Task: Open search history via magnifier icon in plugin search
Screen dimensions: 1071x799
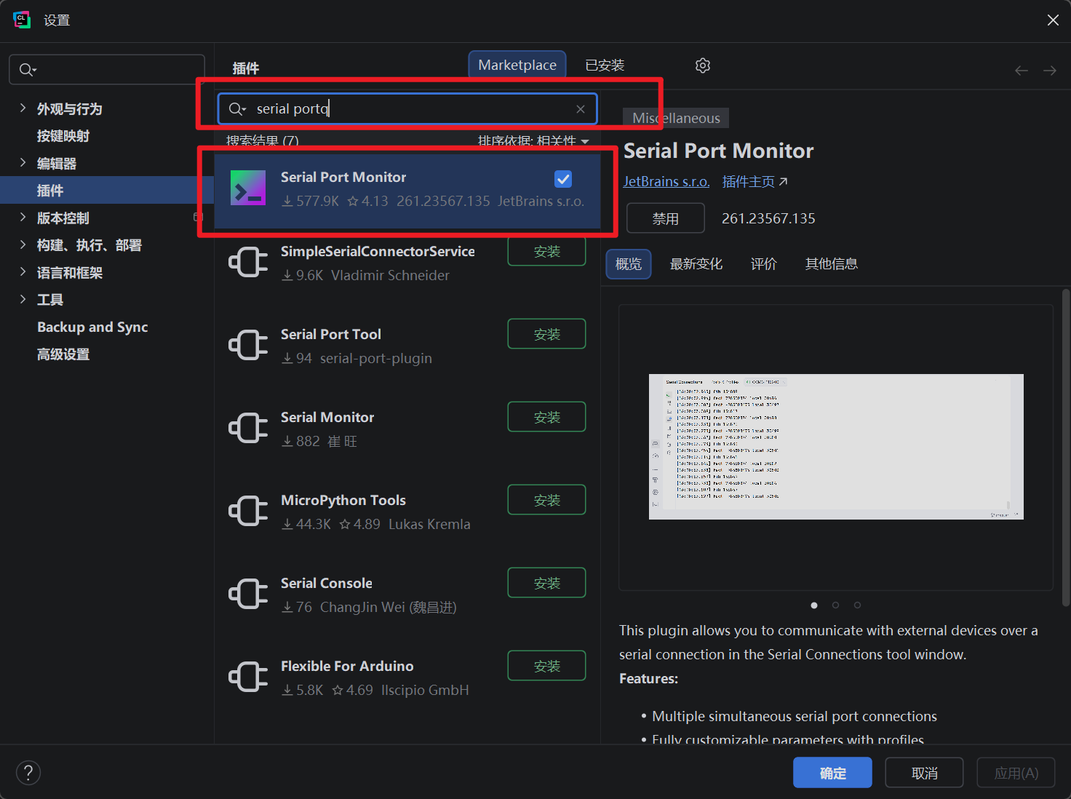Action: click(x=237, y=109)
